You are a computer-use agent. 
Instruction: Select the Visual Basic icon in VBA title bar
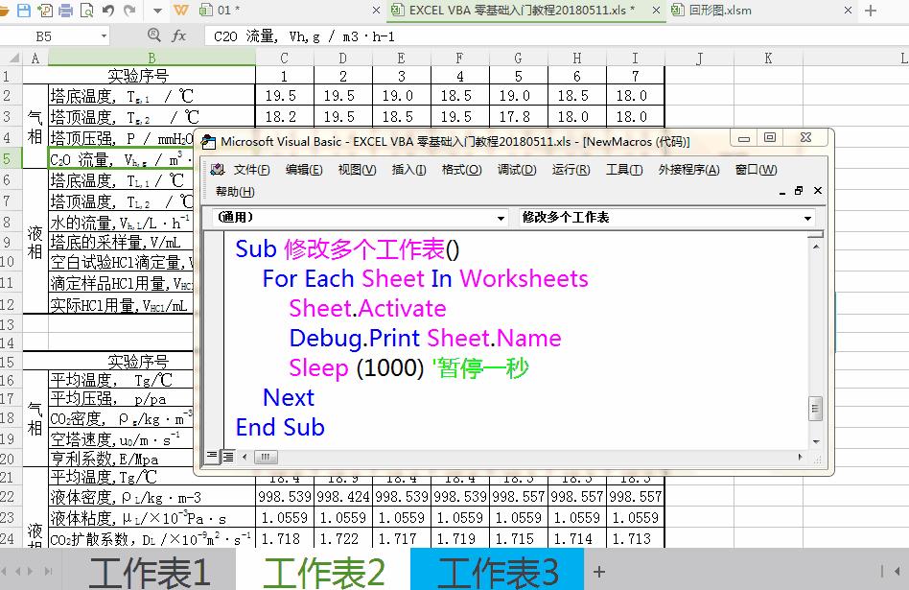[207, 140]
